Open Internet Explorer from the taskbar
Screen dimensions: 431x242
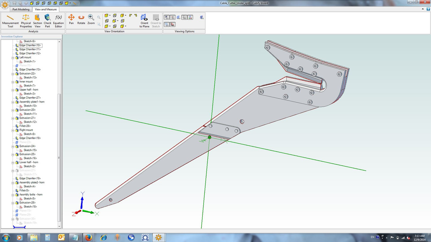(x=103, y=237)
